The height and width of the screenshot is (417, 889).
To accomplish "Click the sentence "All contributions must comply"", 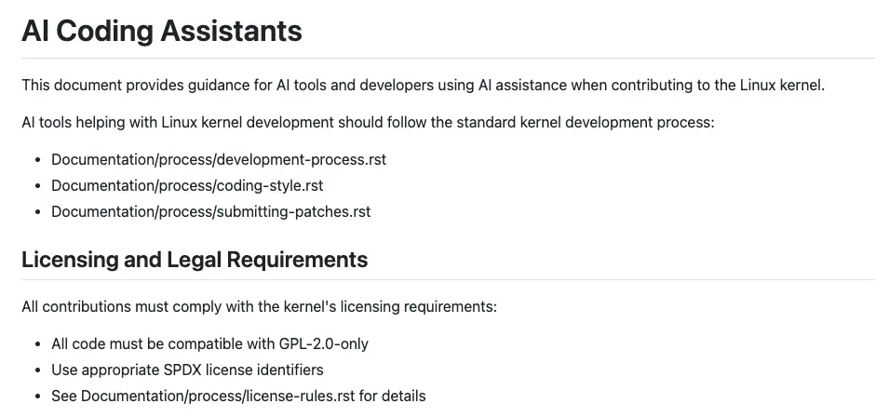I will click(259, 306).
